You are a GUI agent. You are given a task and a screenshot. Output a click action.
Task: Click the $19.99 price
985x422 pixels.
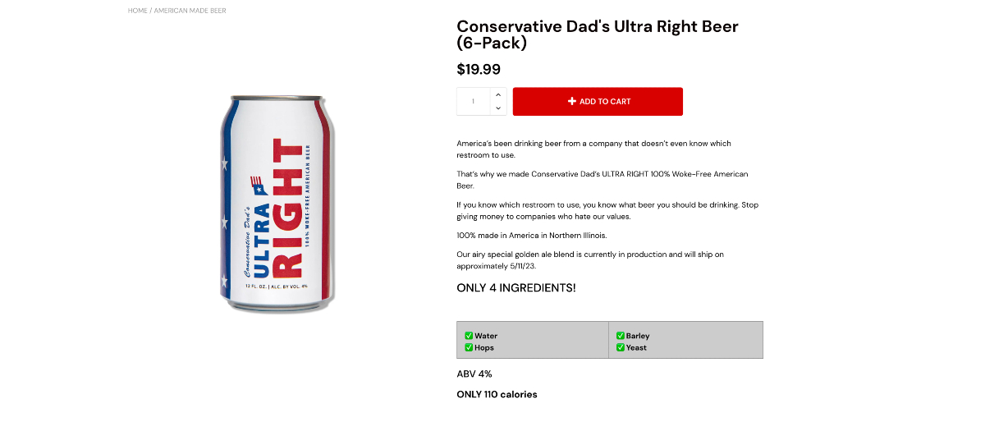[479, 70]
